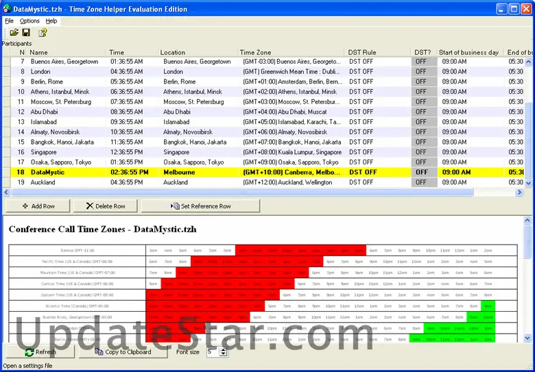Click row number 13 cell

tap(19, 122)
